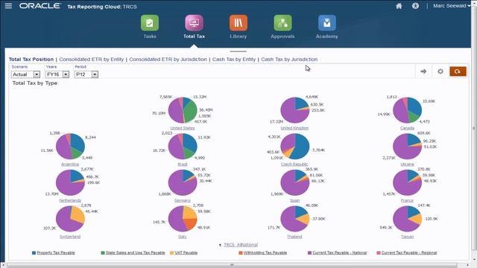Screen dimensions: 477x268
Task: Open the United Kingdom chart link
Action: pyautogui.click(x=294, y=128)
